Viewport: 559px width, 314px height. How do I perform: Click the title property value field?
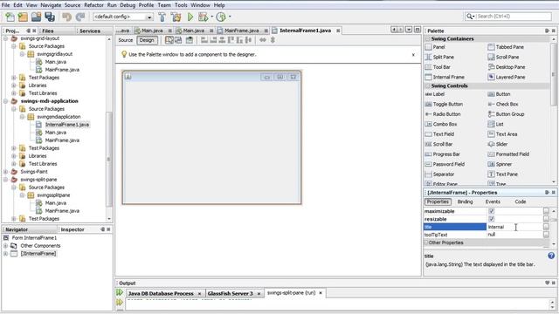pos(514,227)
